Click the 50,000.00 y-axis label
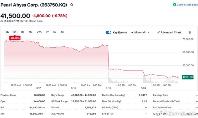 coord(188,65)
